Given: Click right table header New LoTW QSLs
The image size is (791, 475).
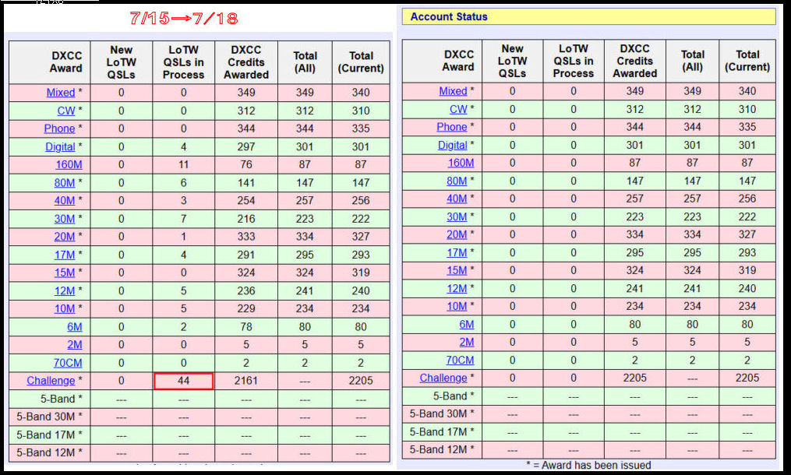Looking at the screenshot, I should [x=513, y=61].
